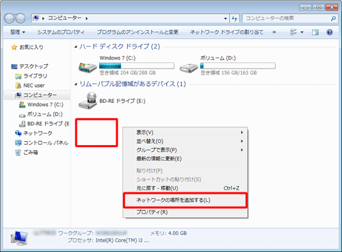Viewport: 342px width, 252px height.
Task: Collapse ハード ディスク ドライブ group
Action: pyautogui.click(x=76, y=47)
